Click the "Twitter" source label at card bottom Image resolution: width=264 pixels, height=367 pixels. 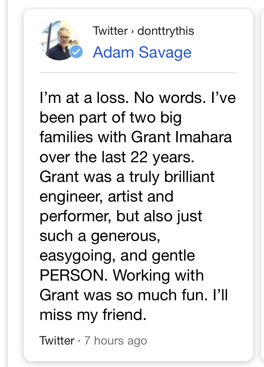coord(57,340)
